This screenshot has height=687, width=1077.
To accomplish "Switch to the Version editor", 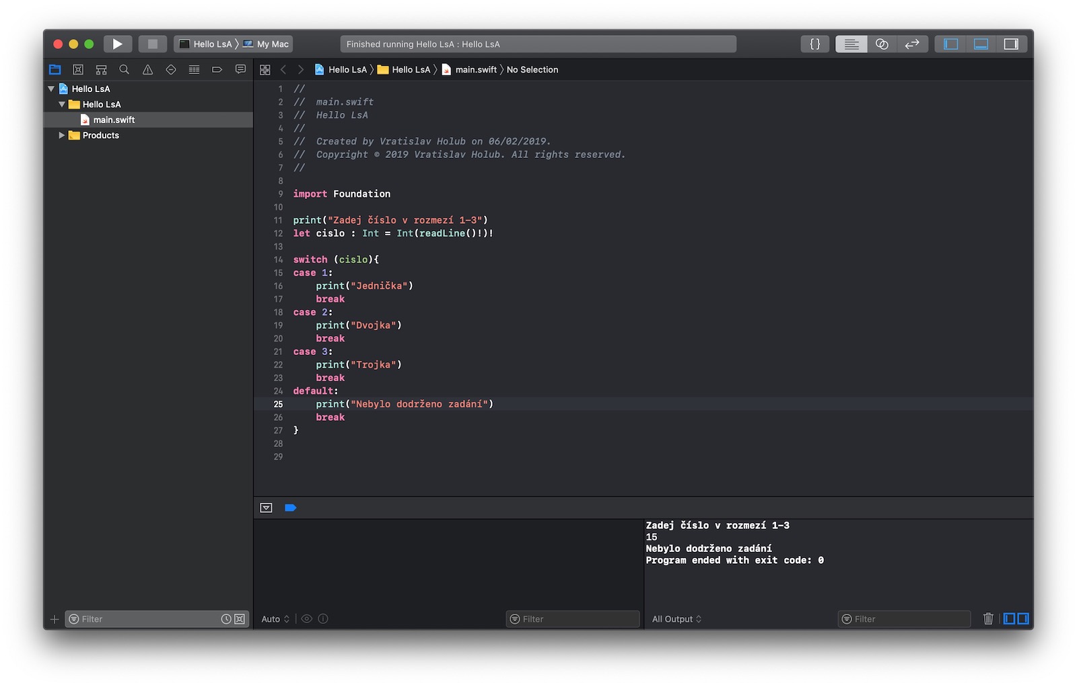I will tap(912, 44).
